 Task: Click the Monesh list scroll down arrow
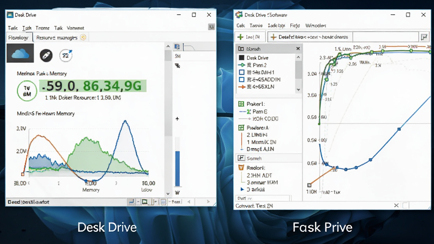(298, 90)
